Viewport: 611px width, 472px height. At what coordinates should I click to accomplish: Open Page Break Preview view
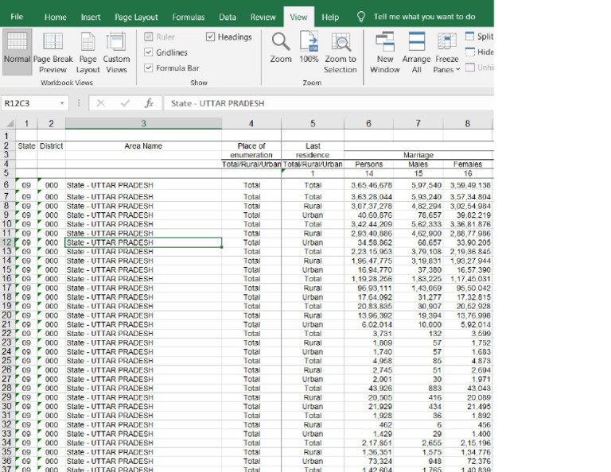pos(53,52)
